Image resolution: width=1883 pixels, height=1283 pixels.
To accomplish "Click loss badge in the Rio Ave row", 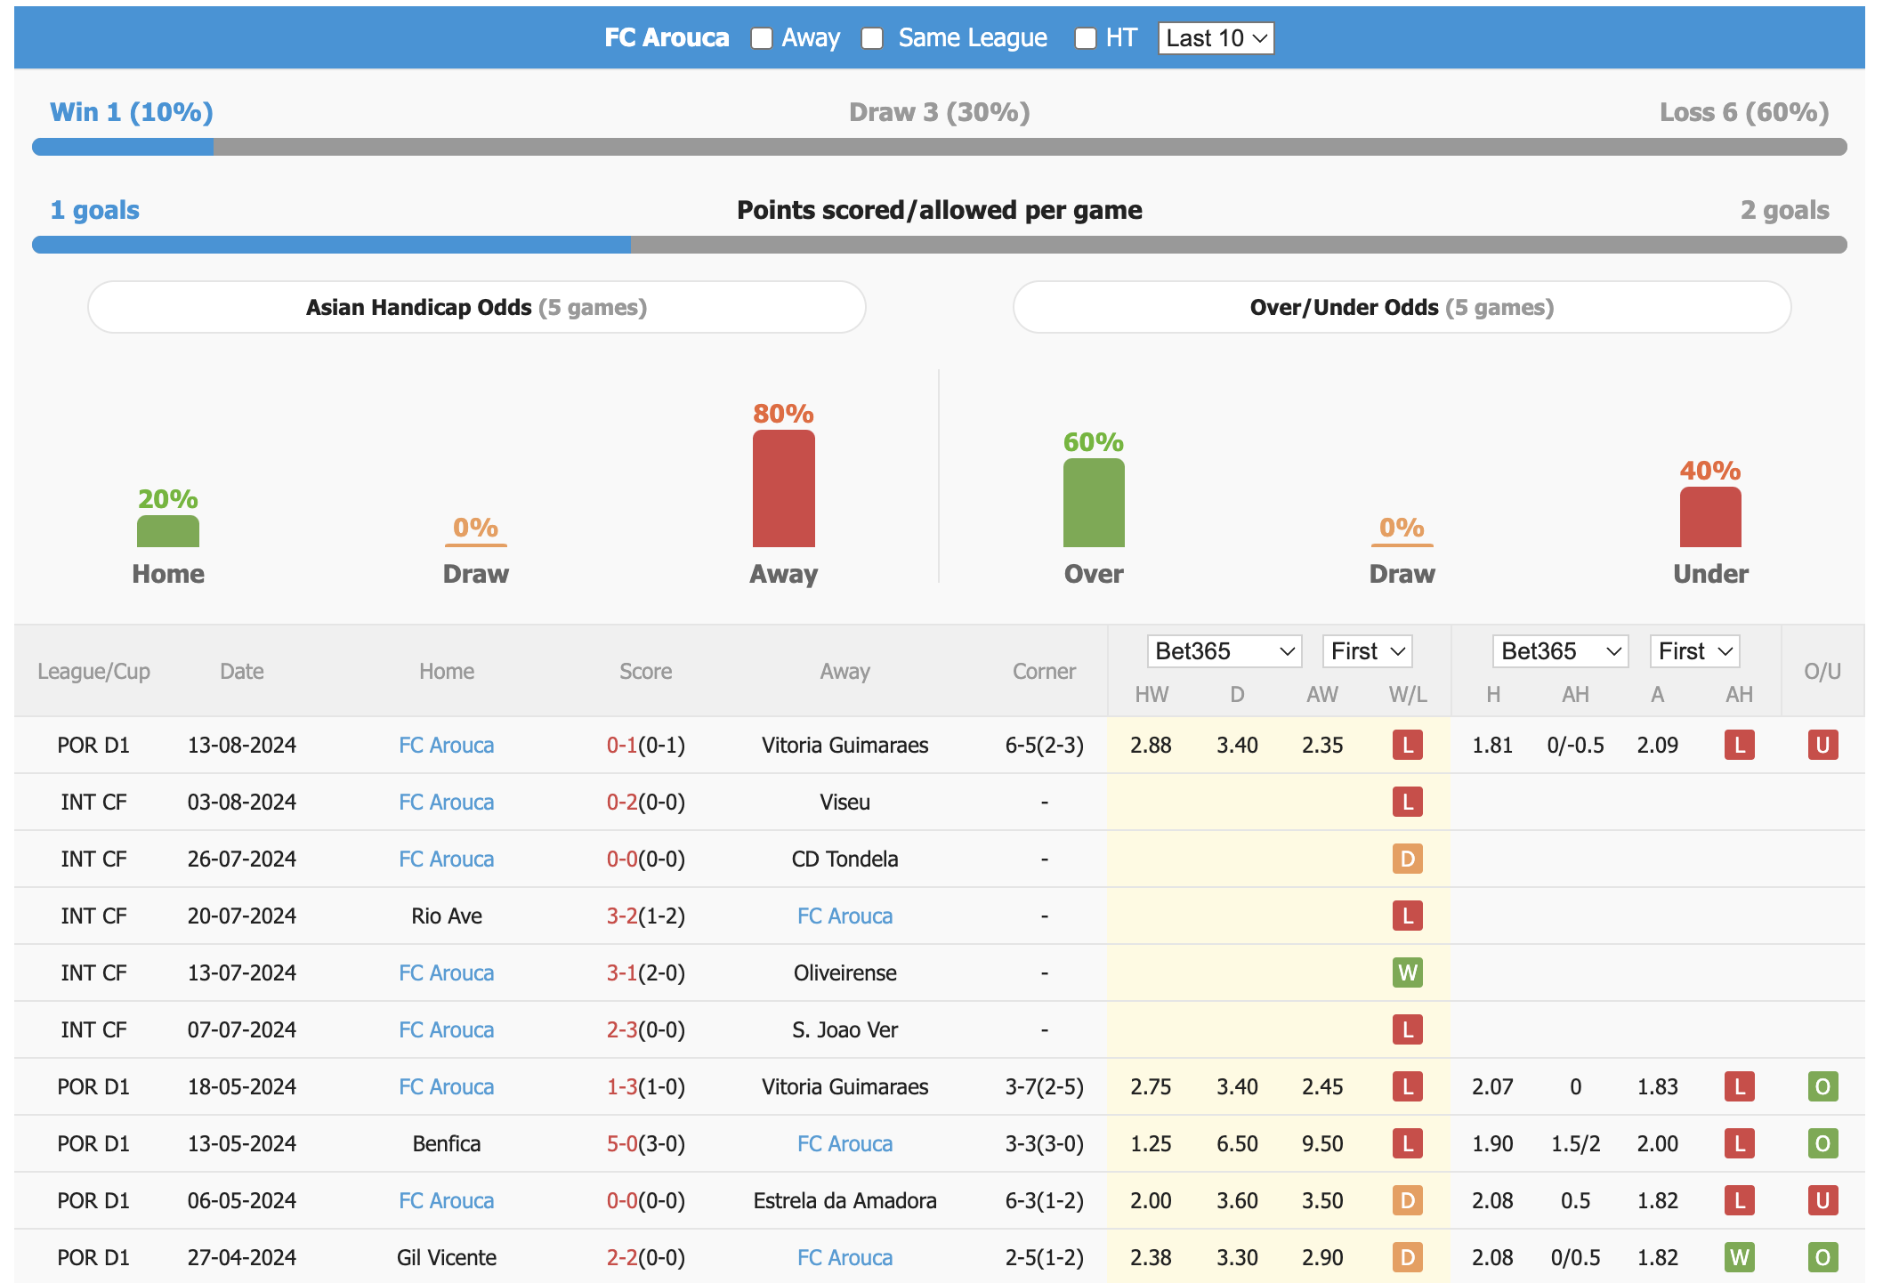I will pos(1408,916).
